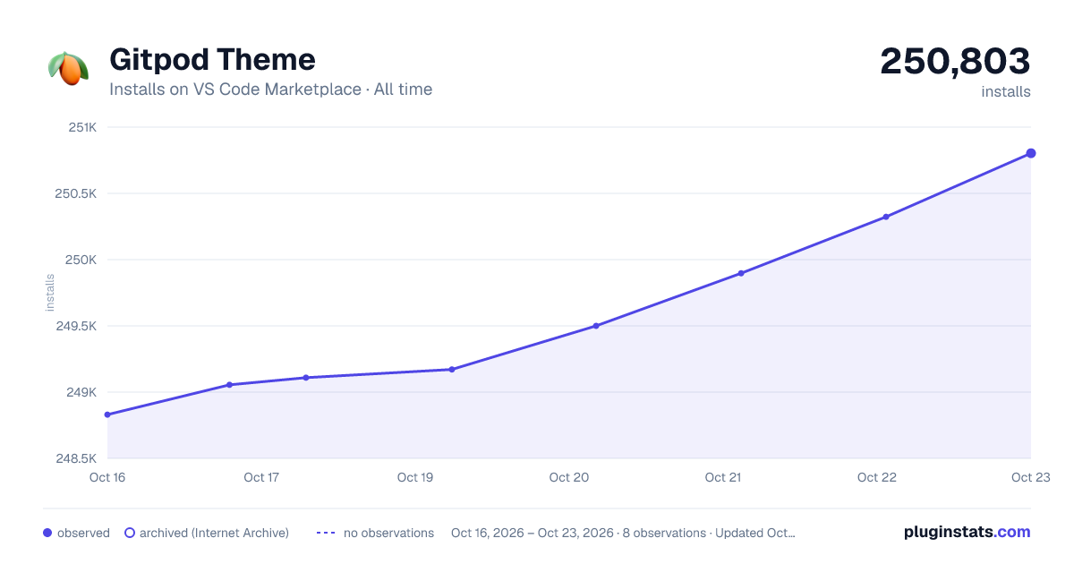Click the Oct 21 x-axis label
Screen dimensions: 1074x564
pos(723,477)
